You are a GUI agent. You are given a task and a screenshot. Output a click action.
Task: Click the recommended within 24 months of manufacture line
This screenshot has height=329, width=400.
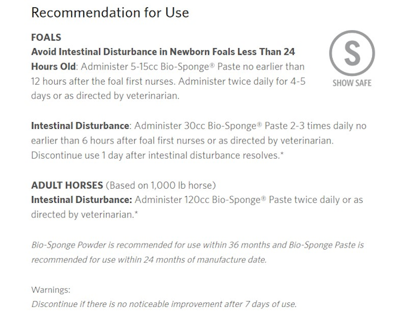point(149,260)
